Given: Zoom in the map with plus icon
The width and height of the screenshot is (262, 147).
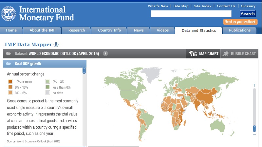Looking at the screenshot, I should 254,85.
